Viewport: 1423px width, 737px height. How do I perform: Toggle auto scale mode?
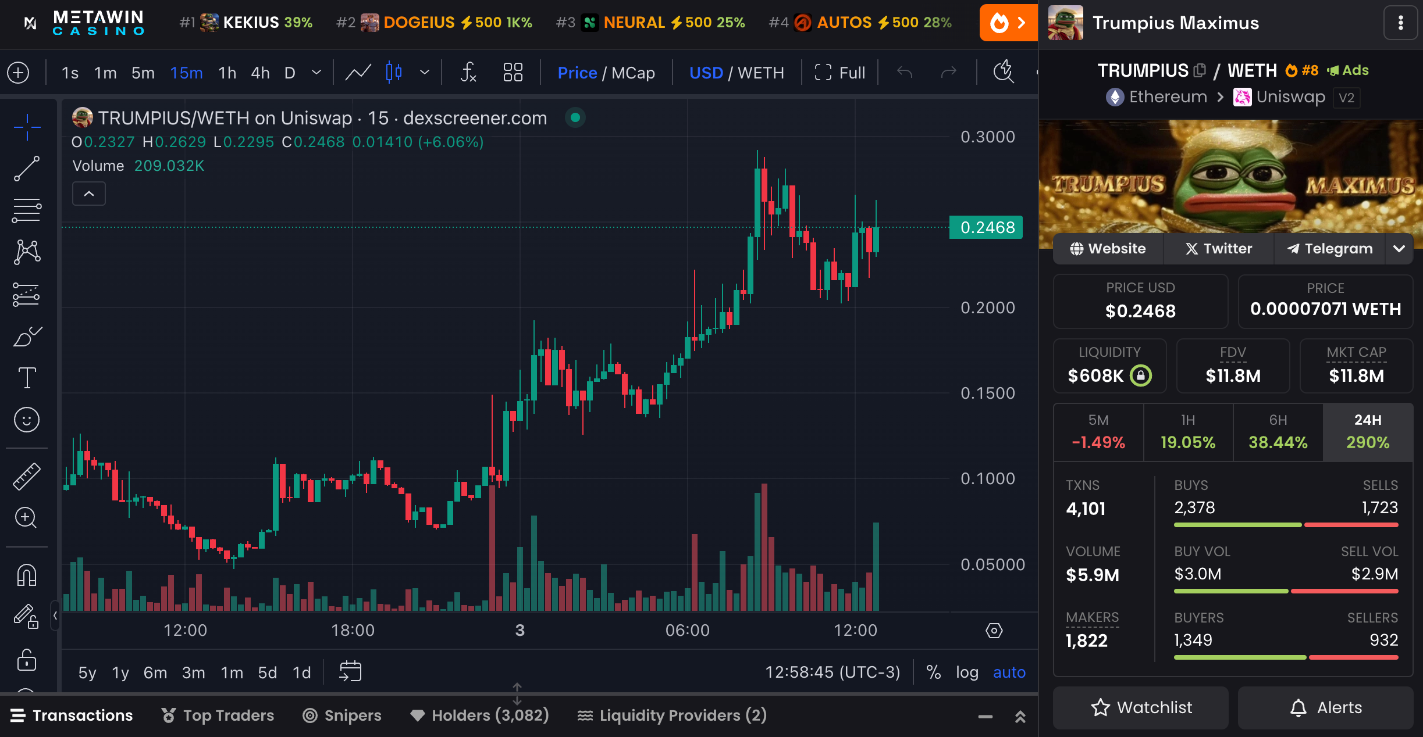pos(1009,672)
